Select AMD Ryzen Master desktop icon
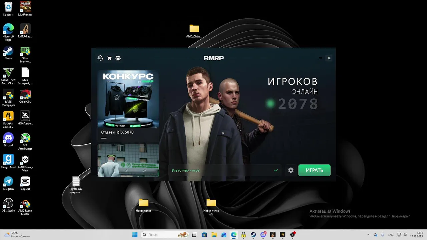427x240 pixels. [25, 207]
